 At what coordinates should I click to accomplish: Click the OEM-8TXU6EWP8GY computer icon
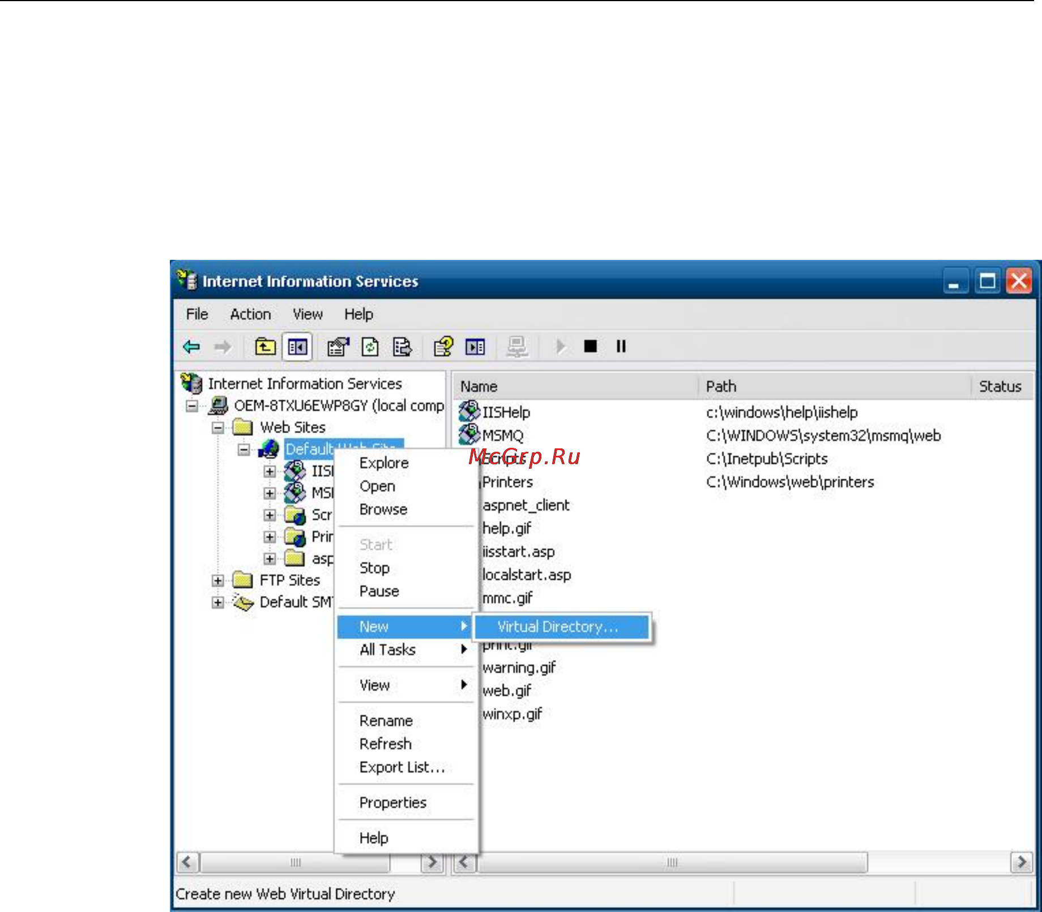coord(218,405)
